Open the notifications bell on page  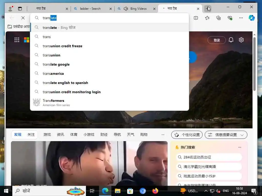click(x=231, y=40)
